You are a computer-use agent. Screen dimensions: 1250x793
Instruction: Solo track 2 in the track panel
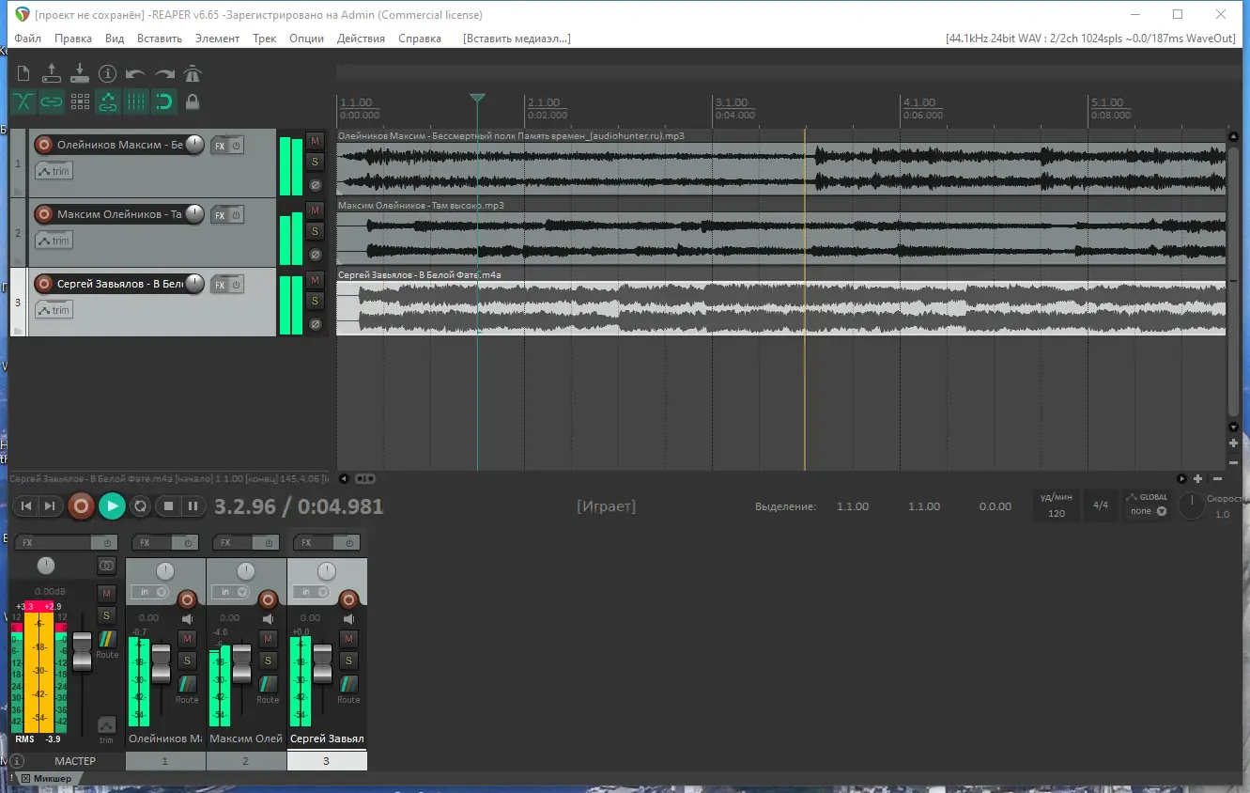click(x=316, y=231)
